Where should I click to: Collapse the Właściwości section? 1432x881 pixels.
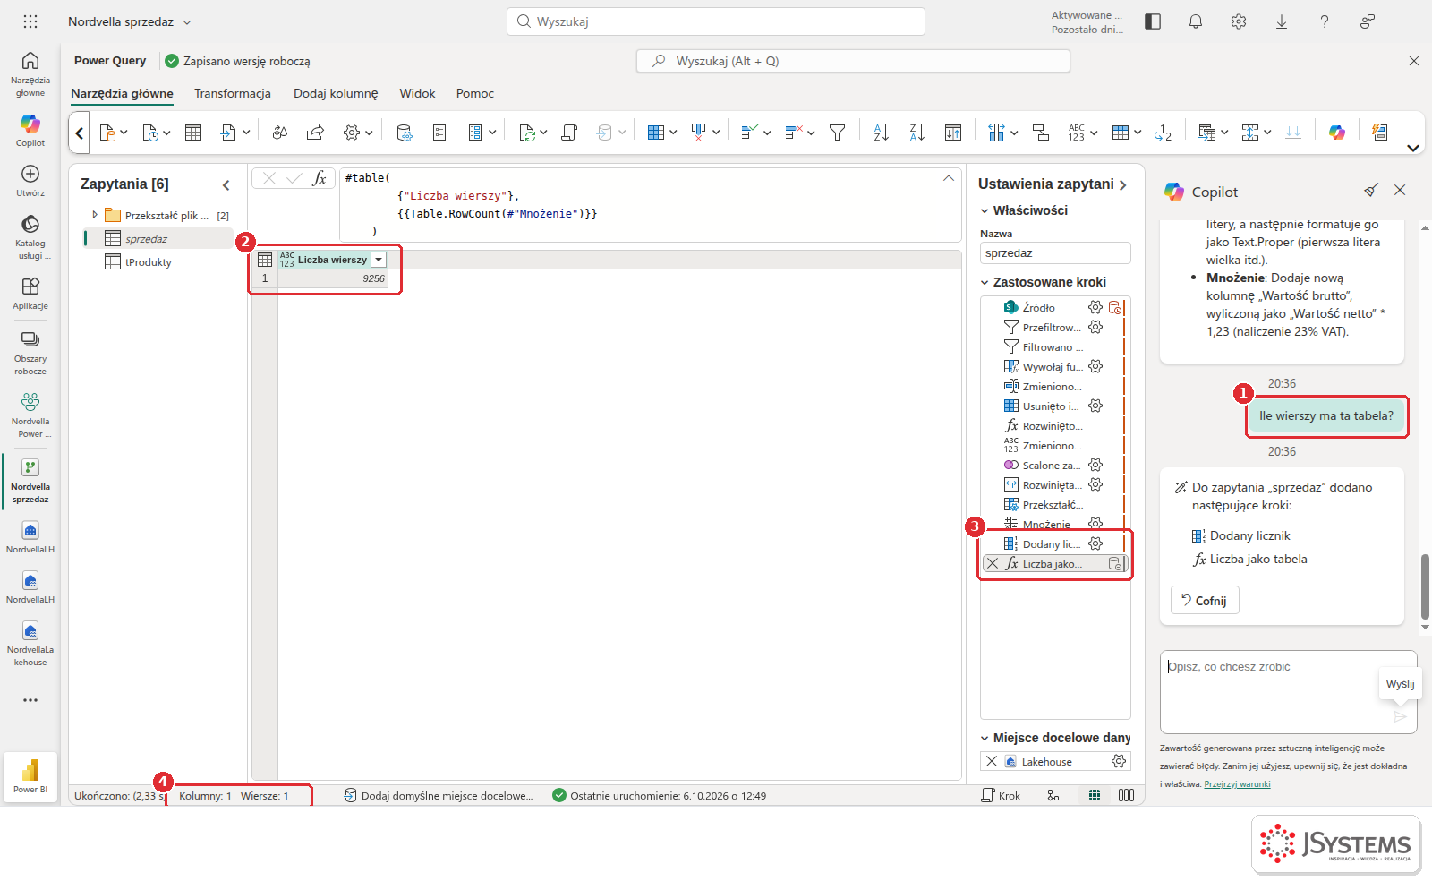coord(984,210)
